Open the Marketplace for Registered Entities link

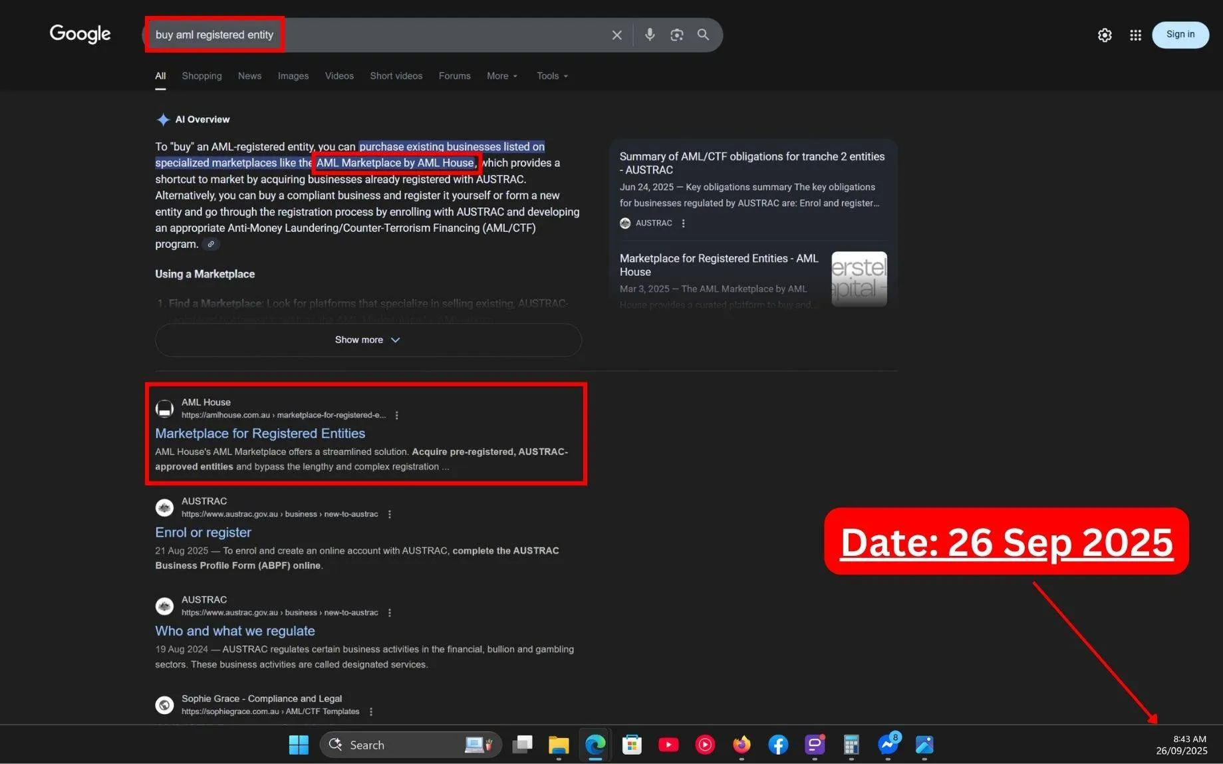pos(260,433)
